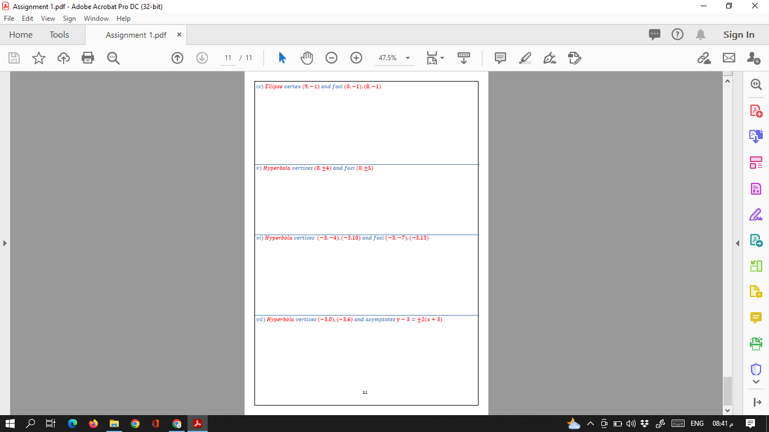This screenshot has width=769, height=432.
Task: Go to the previous page with up arrow
Action: pyautogui.click(x=177, y=58)
